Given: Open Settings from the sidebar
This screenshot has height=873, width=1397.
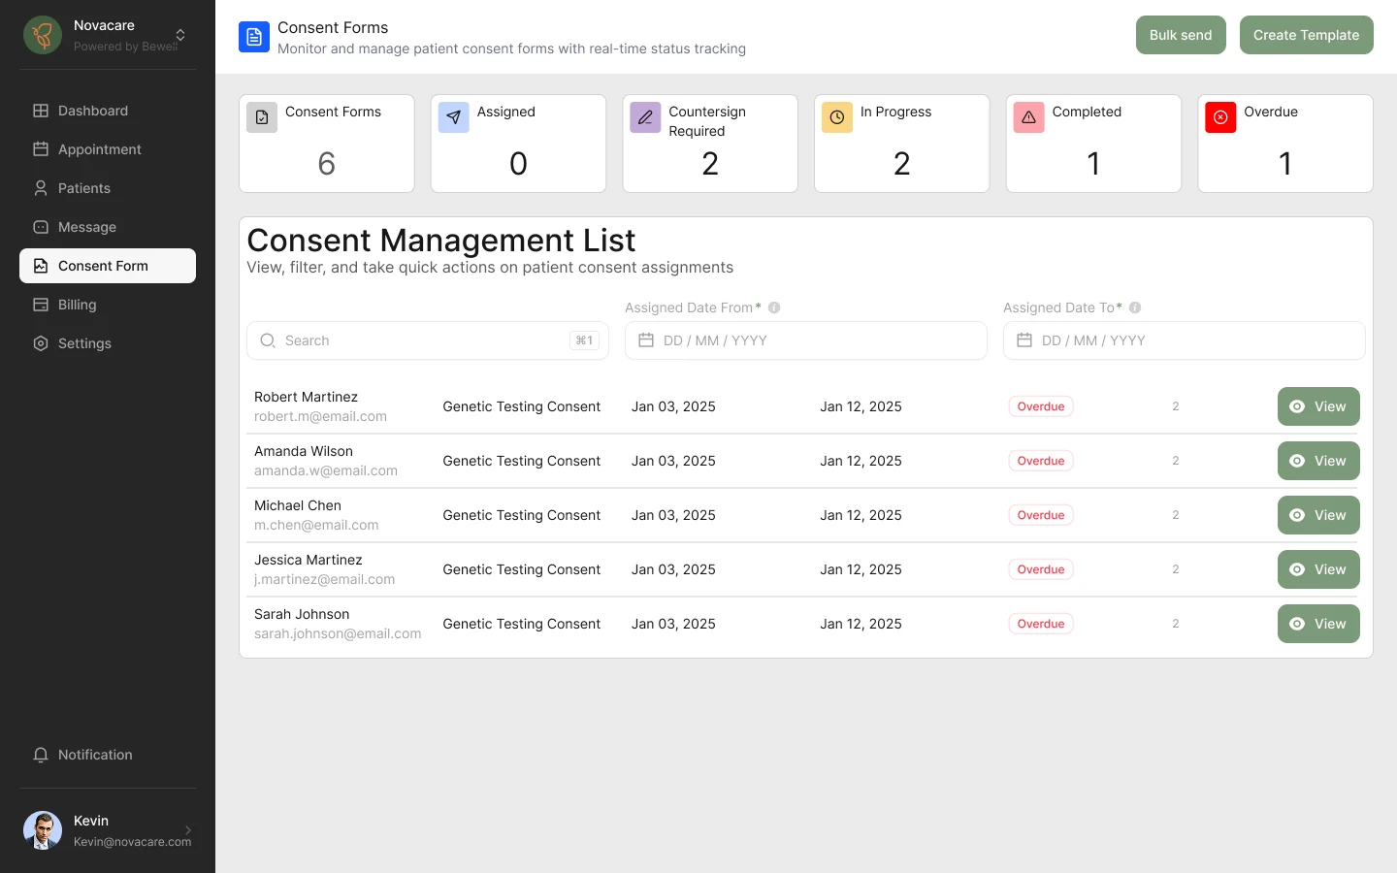Looking at the screenshot, I should coord(108,343).
